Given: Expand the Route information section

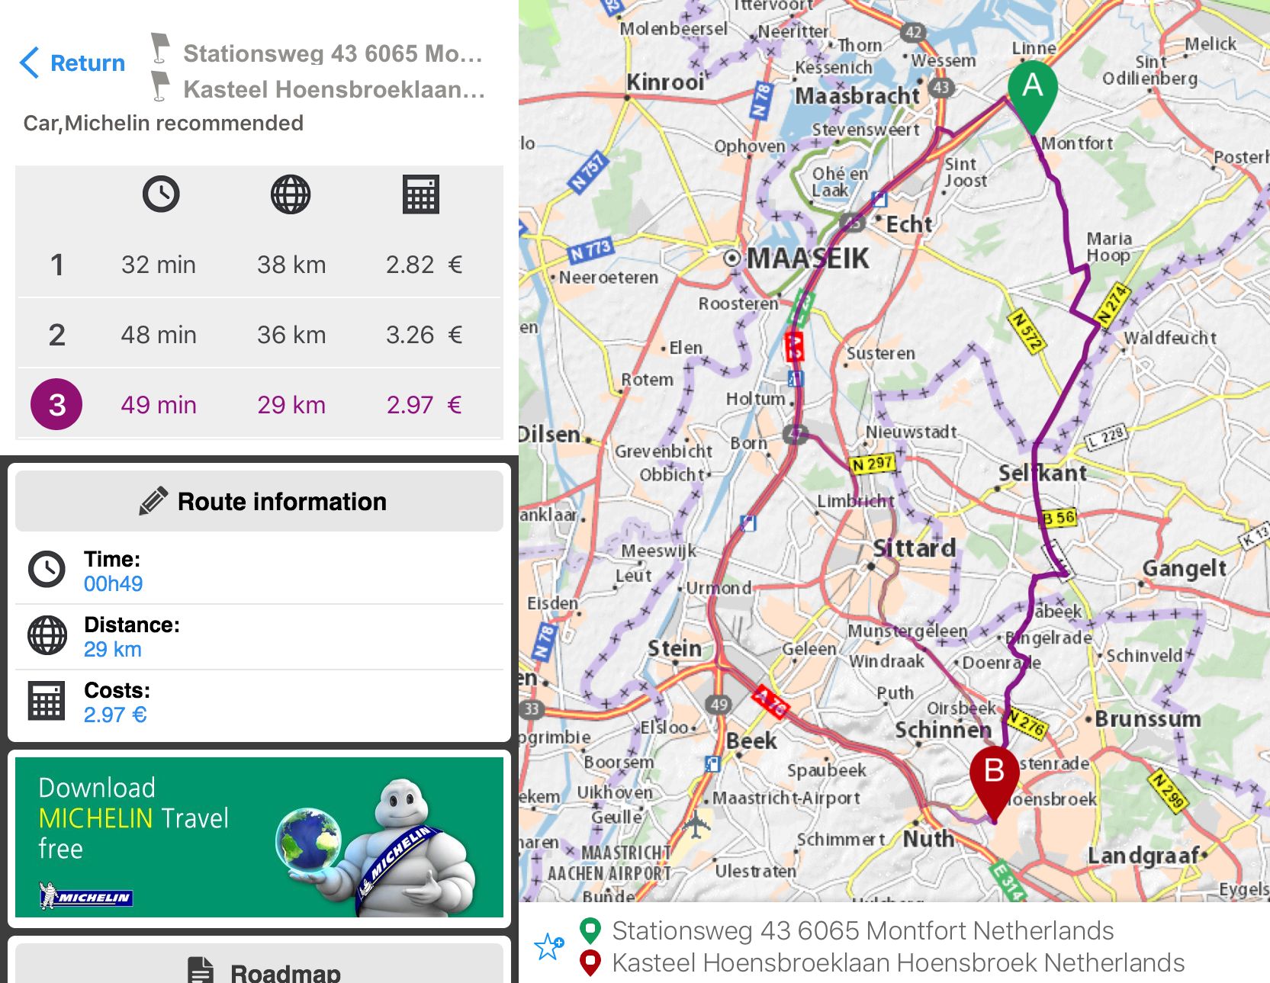Looking at the screenshot, I should (259, 501).
